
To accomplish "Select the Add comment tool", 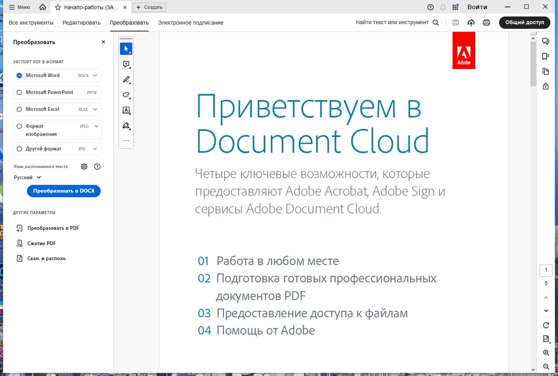I will tap(126, 65).
